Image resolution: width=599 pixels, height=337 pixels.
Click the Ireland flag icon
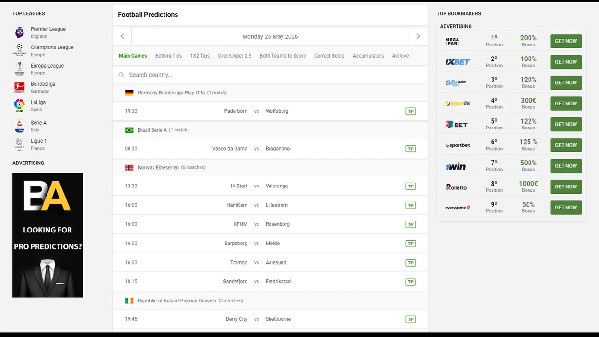(129, 301)
